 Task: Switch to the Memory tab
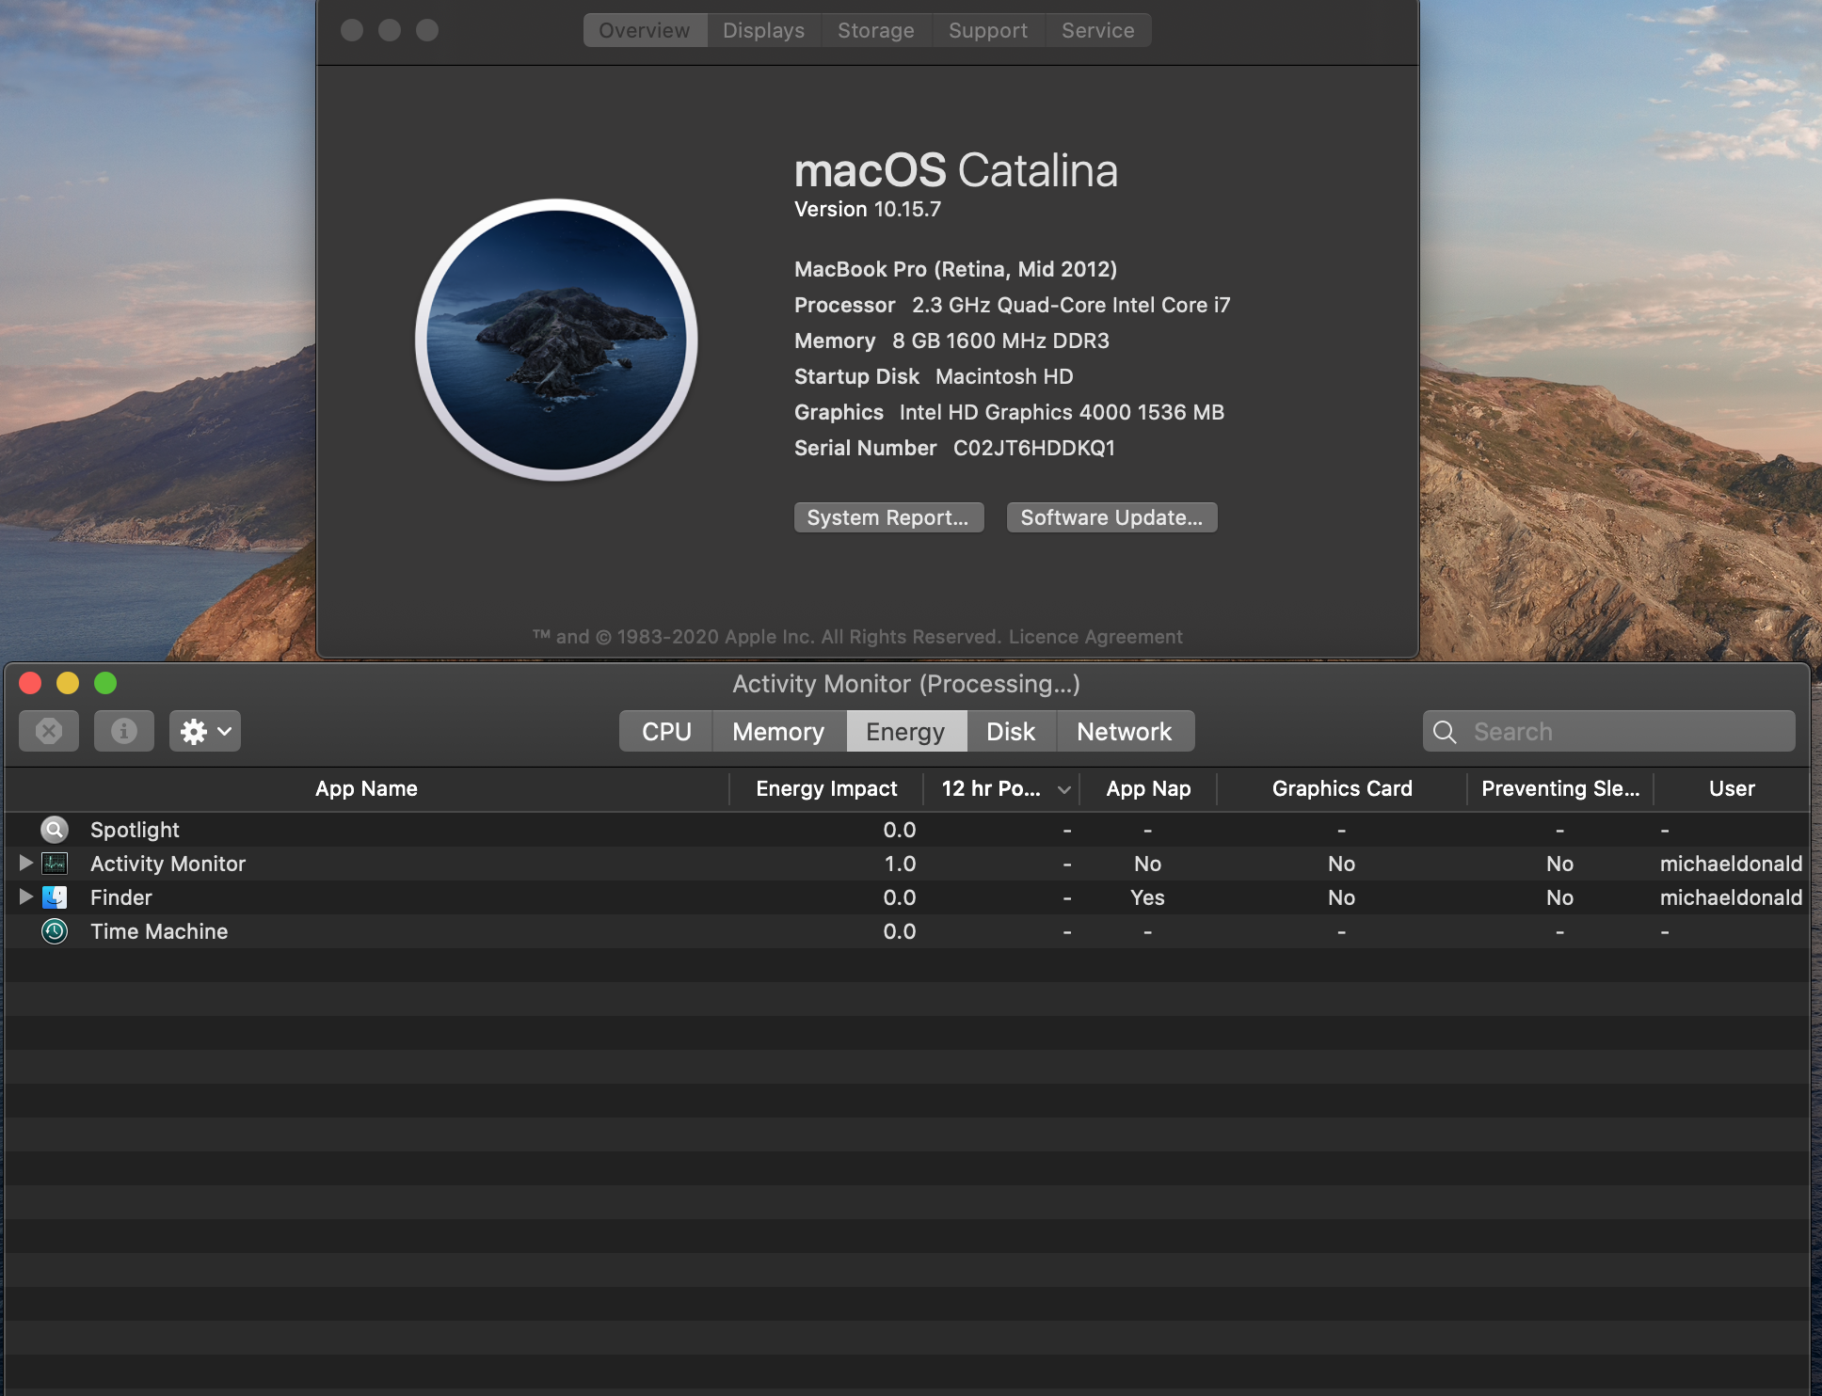778,732
